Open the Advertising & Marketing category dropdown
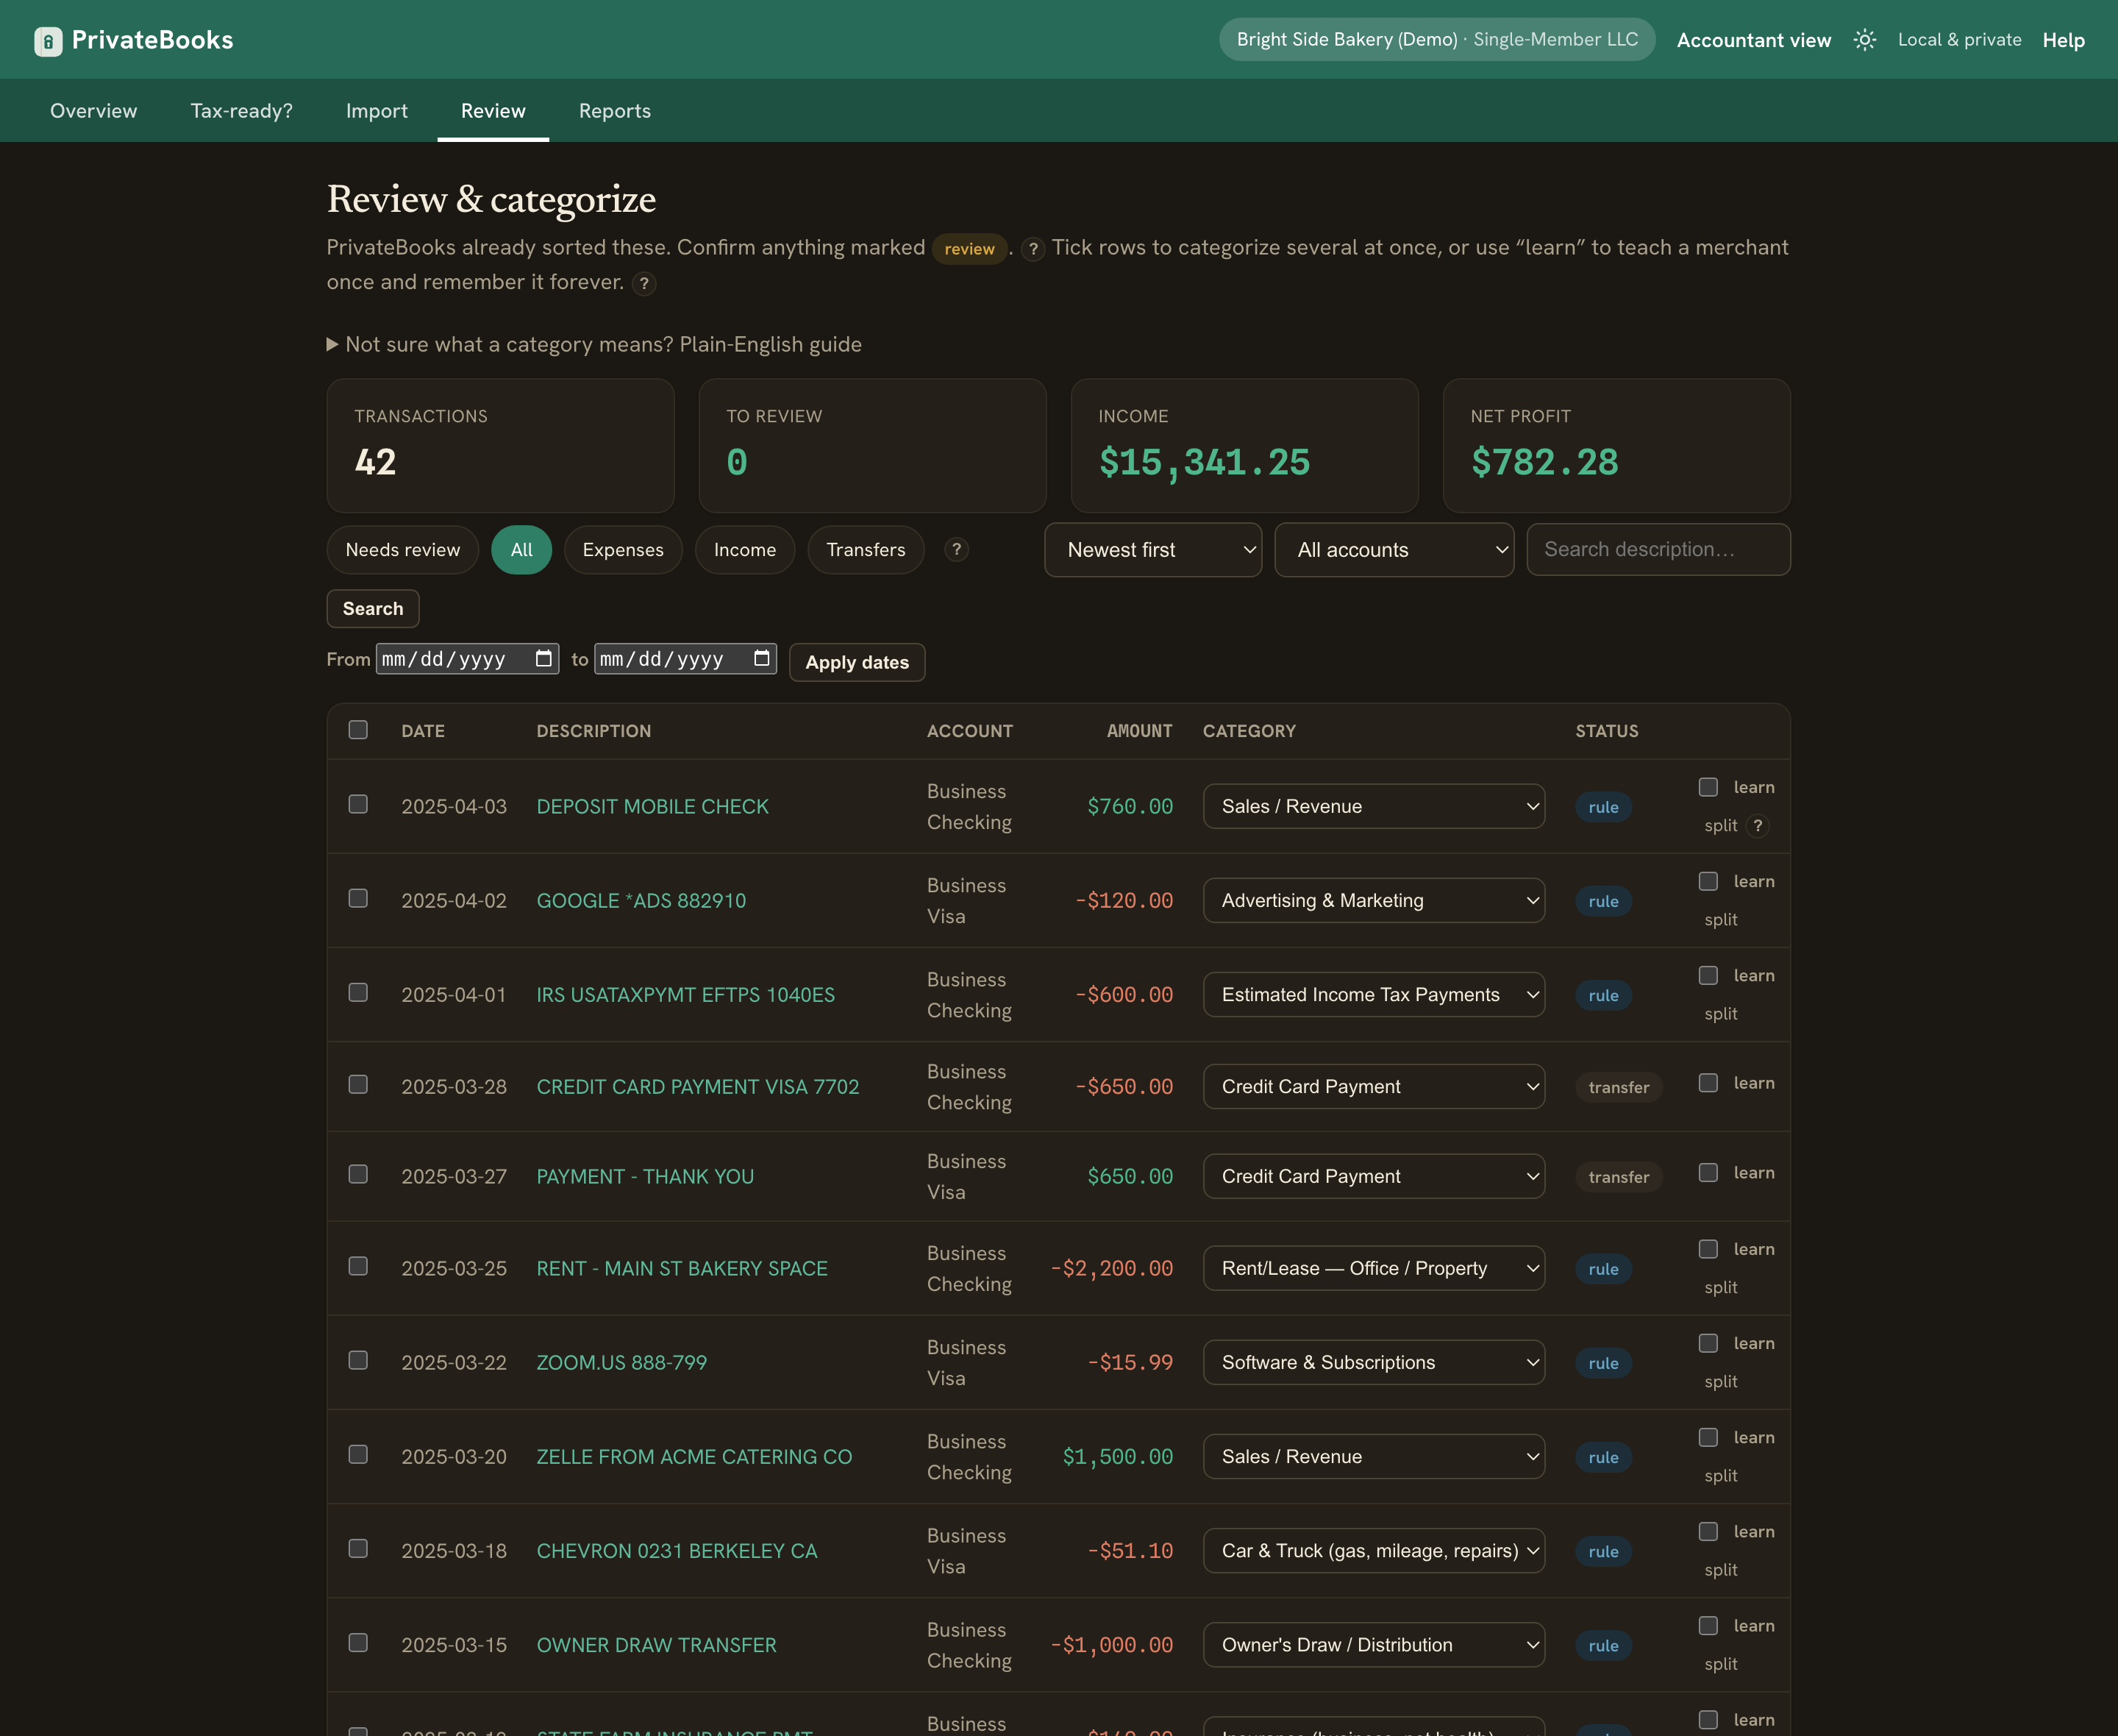The image size is (2118, 1736). pos(1373,901)
